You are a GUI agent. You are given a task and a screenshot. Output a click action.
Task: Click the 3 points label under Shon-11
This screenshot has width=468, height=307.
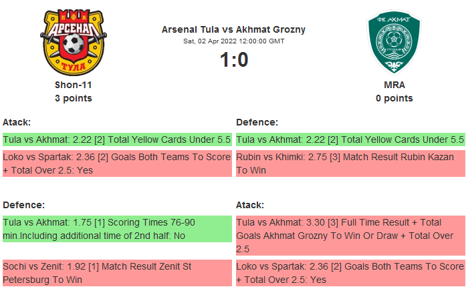point(73,98)
